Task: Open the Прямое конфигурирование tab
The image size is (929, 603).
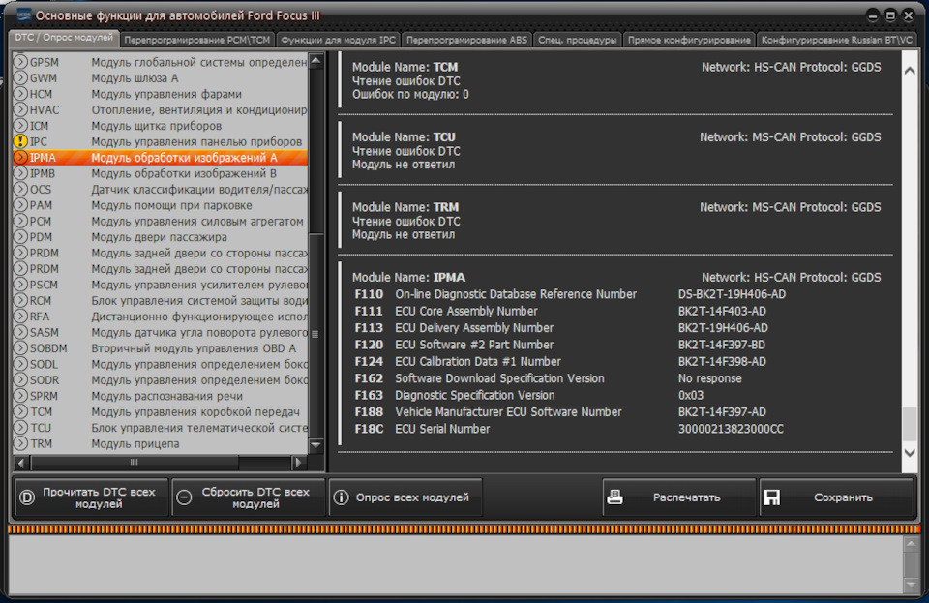Action: coord(688,40)
